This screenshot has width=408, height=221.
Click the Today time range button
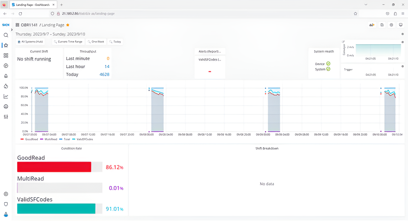115,42
